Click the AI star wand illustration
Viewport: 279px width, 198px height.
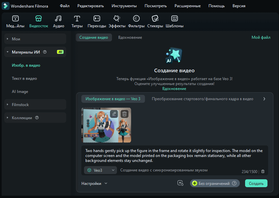point(174,55)
